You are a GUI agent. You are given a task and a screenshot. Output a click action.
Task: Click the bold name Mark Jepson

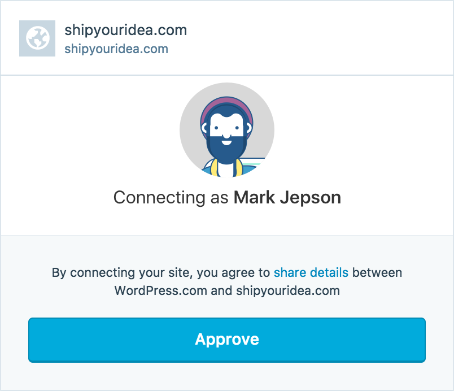point(287,198)
